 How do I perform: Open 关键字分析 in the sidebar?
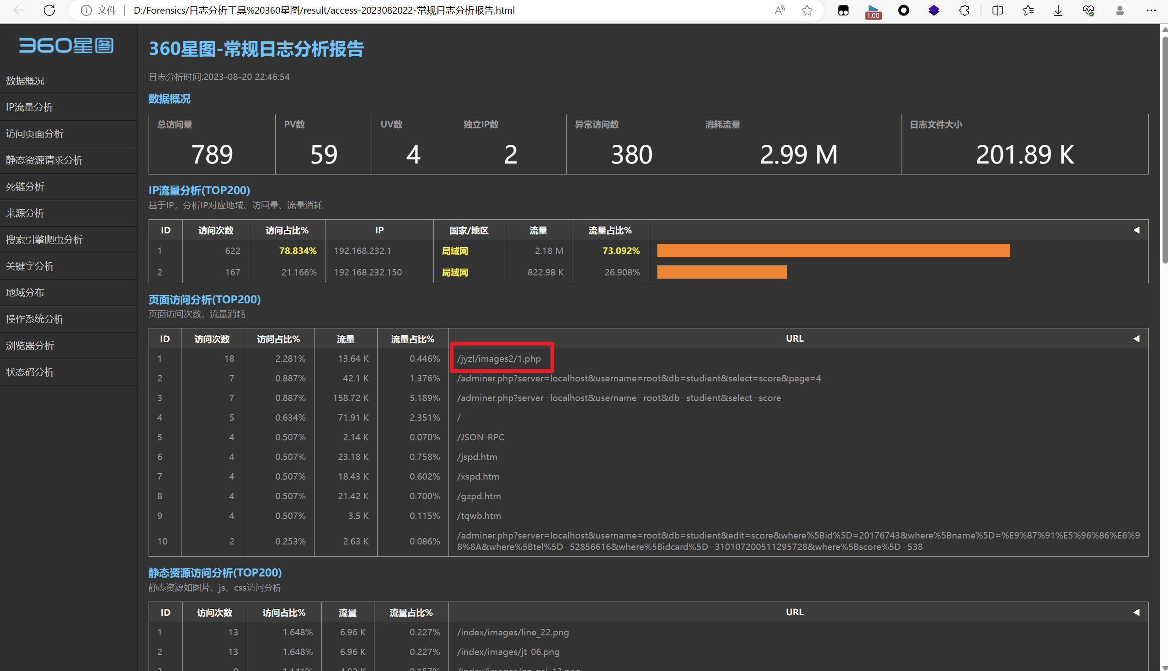(x=68, y=266)
